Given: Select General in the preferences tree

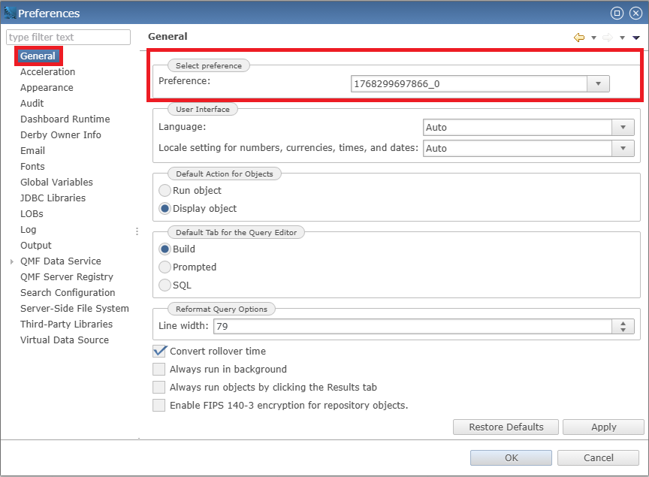Looking at the screenshot, I should coord(38,56).
